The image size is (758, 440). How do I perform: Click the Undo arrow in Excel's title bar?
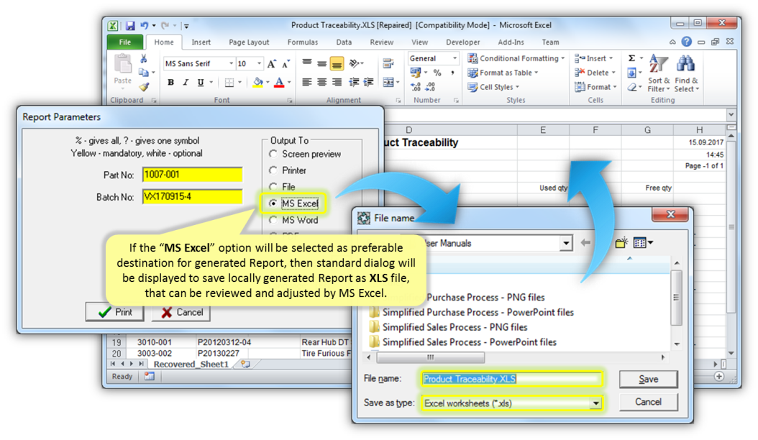(x=145, y=25)
